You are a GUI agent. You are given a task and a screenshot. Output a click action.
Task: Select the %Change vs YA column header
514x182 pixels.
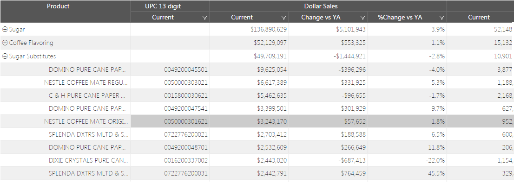point(400,17)
